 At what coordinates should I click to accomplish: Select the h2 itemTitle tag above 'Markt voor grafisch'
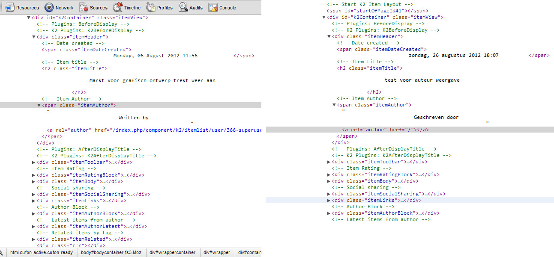(75, 68)
